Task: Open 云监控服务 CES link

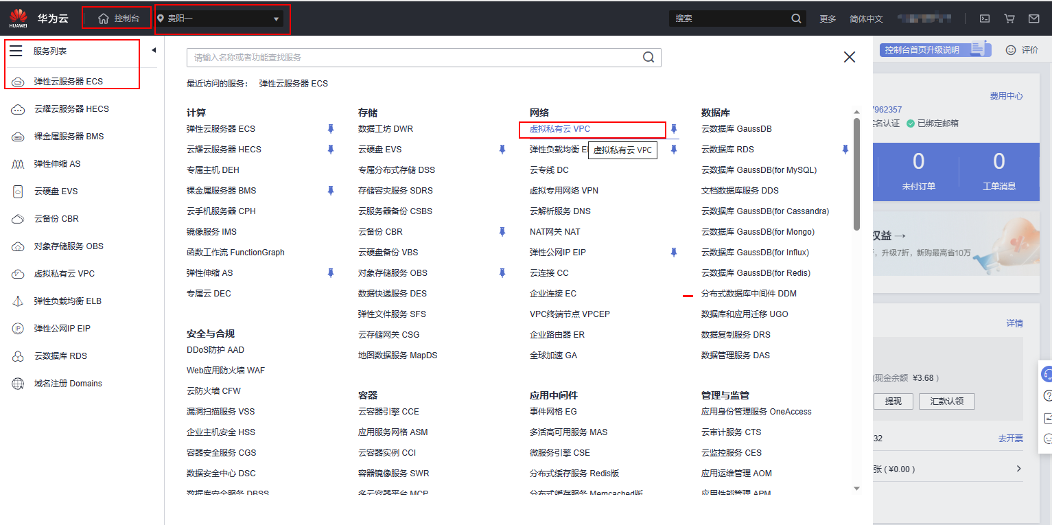Action: pyautogui.click(x=732, y=453)
